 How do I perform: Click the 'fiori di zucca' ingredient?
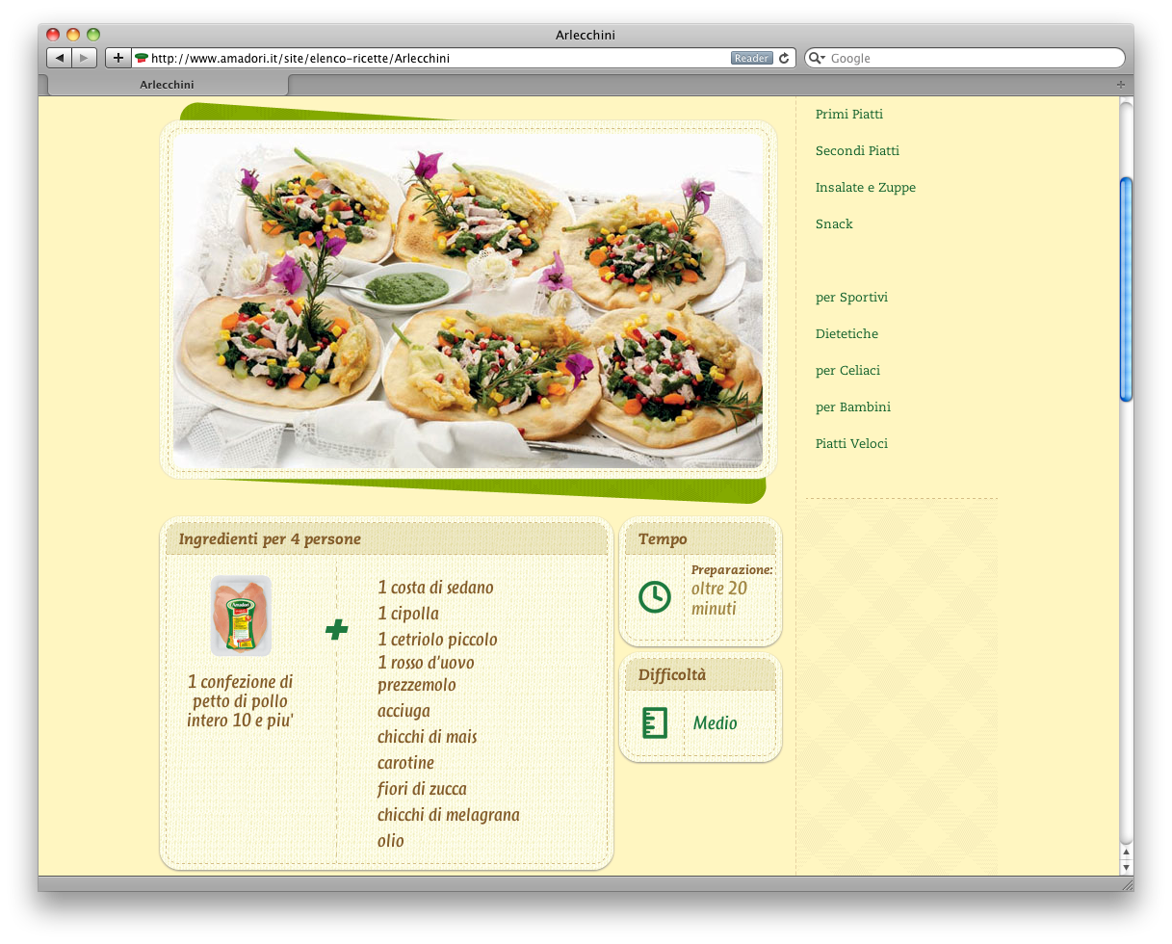pos(422,789)
